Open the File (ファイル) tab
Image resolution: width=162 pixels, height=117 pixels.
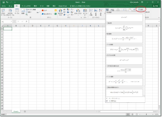tap(4, 6)
